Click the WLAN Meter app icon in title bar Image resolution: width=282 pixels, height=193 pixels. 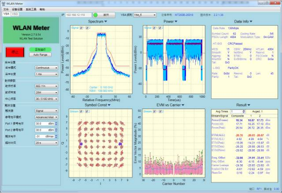pyautogui.click(x=3, y=3)
